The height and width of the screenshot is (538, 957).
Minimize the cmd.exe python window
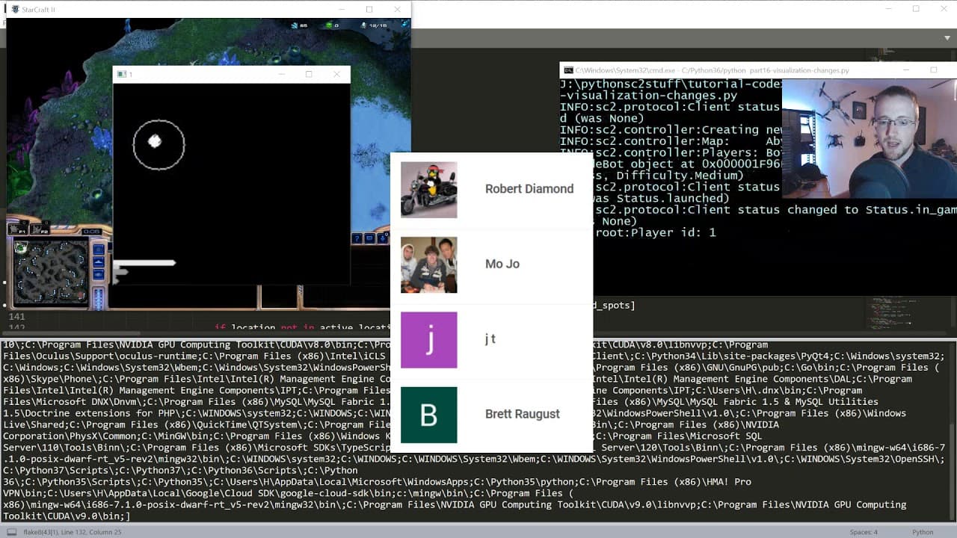pyautogui.click(x=906, y=70)
